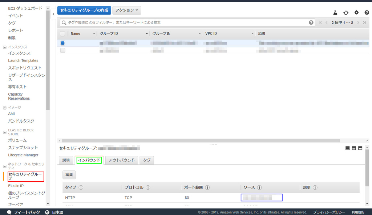Select all rows via the header checkbox
The height and width of the screenshot is (215, 372).
pos(62,33)
